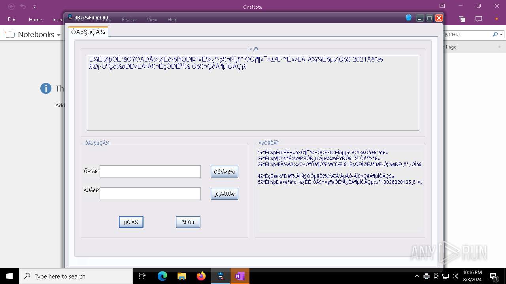Image resolution: width=506 pixels, height=284 pixels.
Task: Open the volume control in the system tray
Action: click(x=455, y=276)
